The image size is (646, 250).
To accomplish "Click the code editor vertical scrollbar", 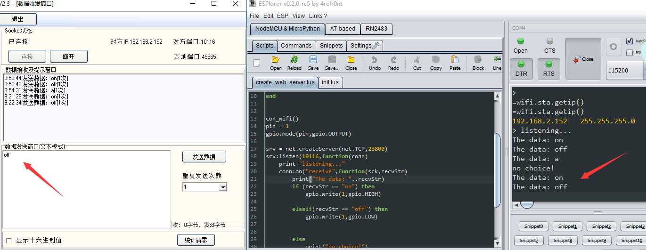I will pyautogui.click(x=497, y=170).
